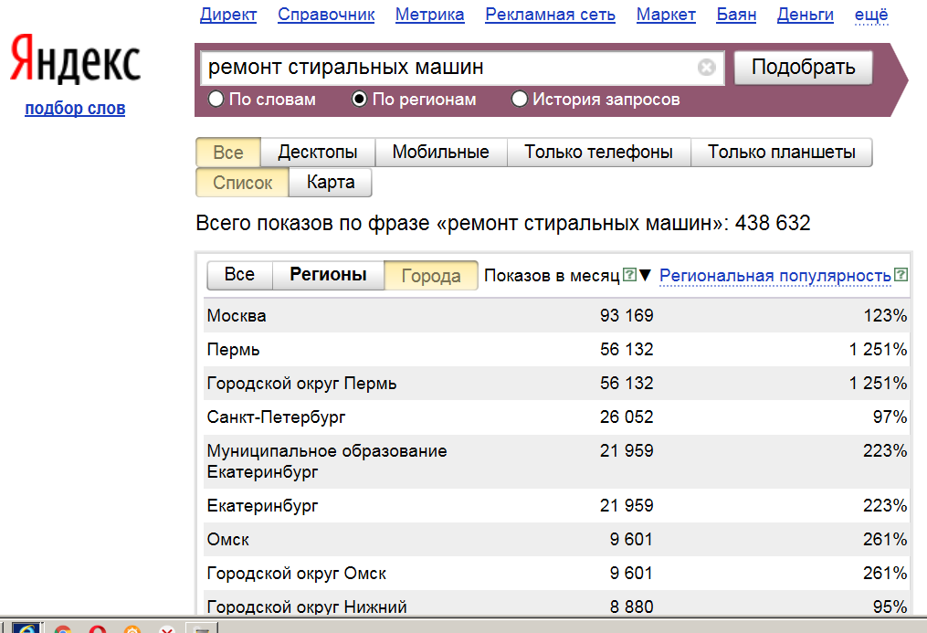Open the Метрика link in top navigation
Screen dimensions: 927x633
coord(429,15)
